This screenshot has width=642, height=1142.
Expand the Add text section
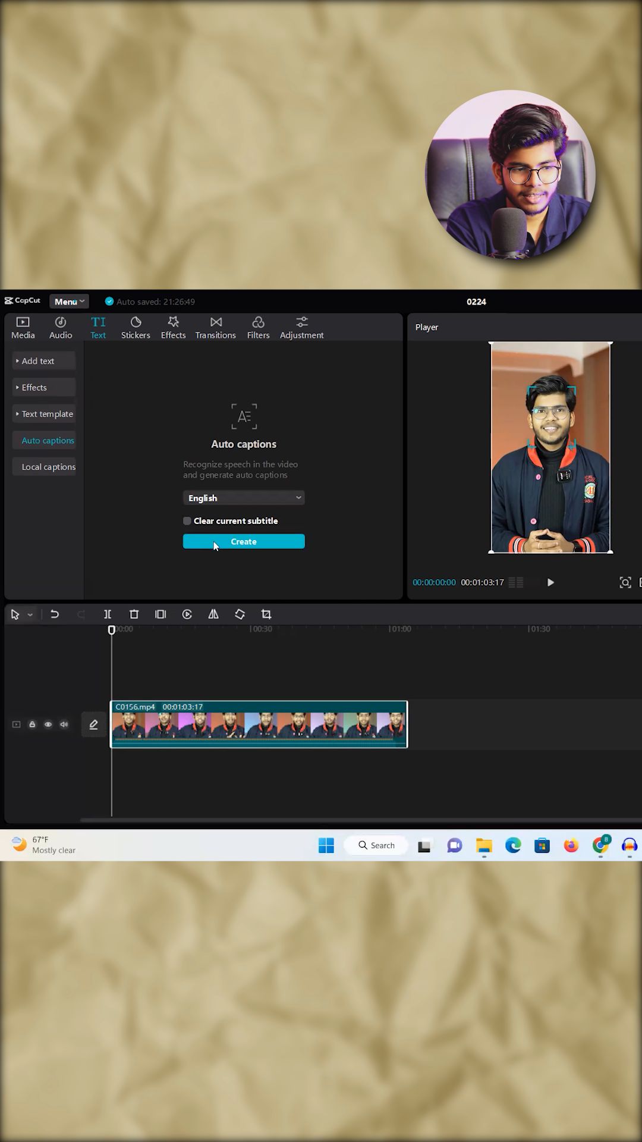tap(44, 361)
